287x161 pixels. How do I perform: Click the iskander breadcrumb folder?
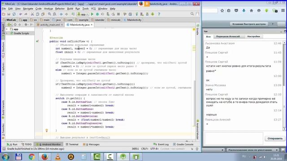(98, 20)
